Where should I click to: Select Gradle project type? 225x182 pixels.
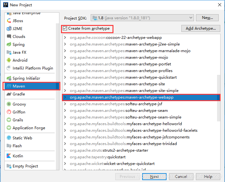(30, 94)
